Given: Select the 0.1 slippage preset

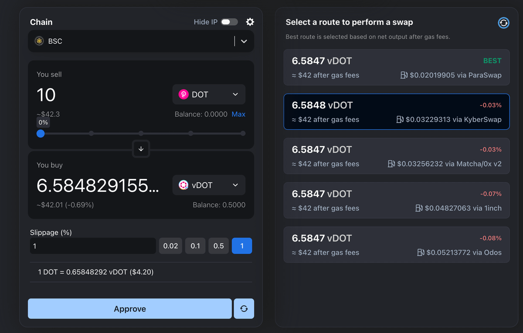Looking at the screenshot, I should [195, 246].
